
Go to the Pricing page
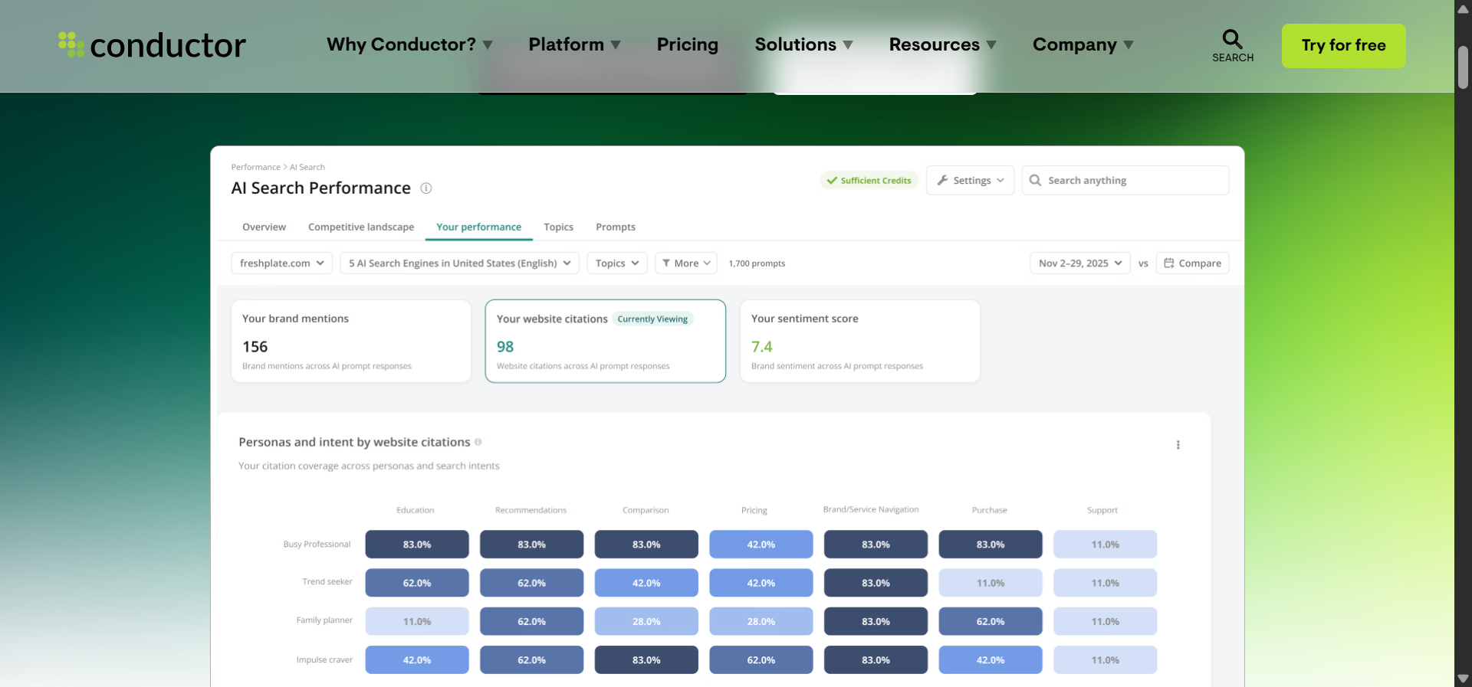[687, 44]
